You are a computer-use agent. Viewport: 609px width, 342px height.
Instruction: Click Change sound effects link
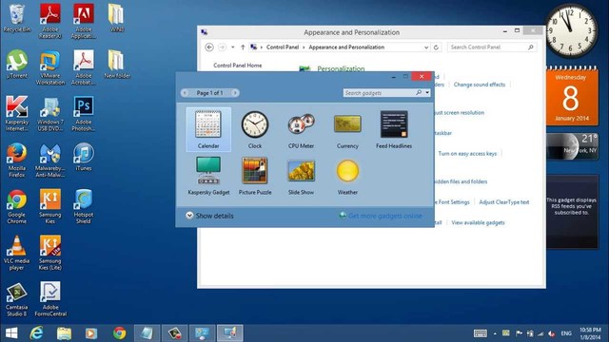[x=480, y=85]
